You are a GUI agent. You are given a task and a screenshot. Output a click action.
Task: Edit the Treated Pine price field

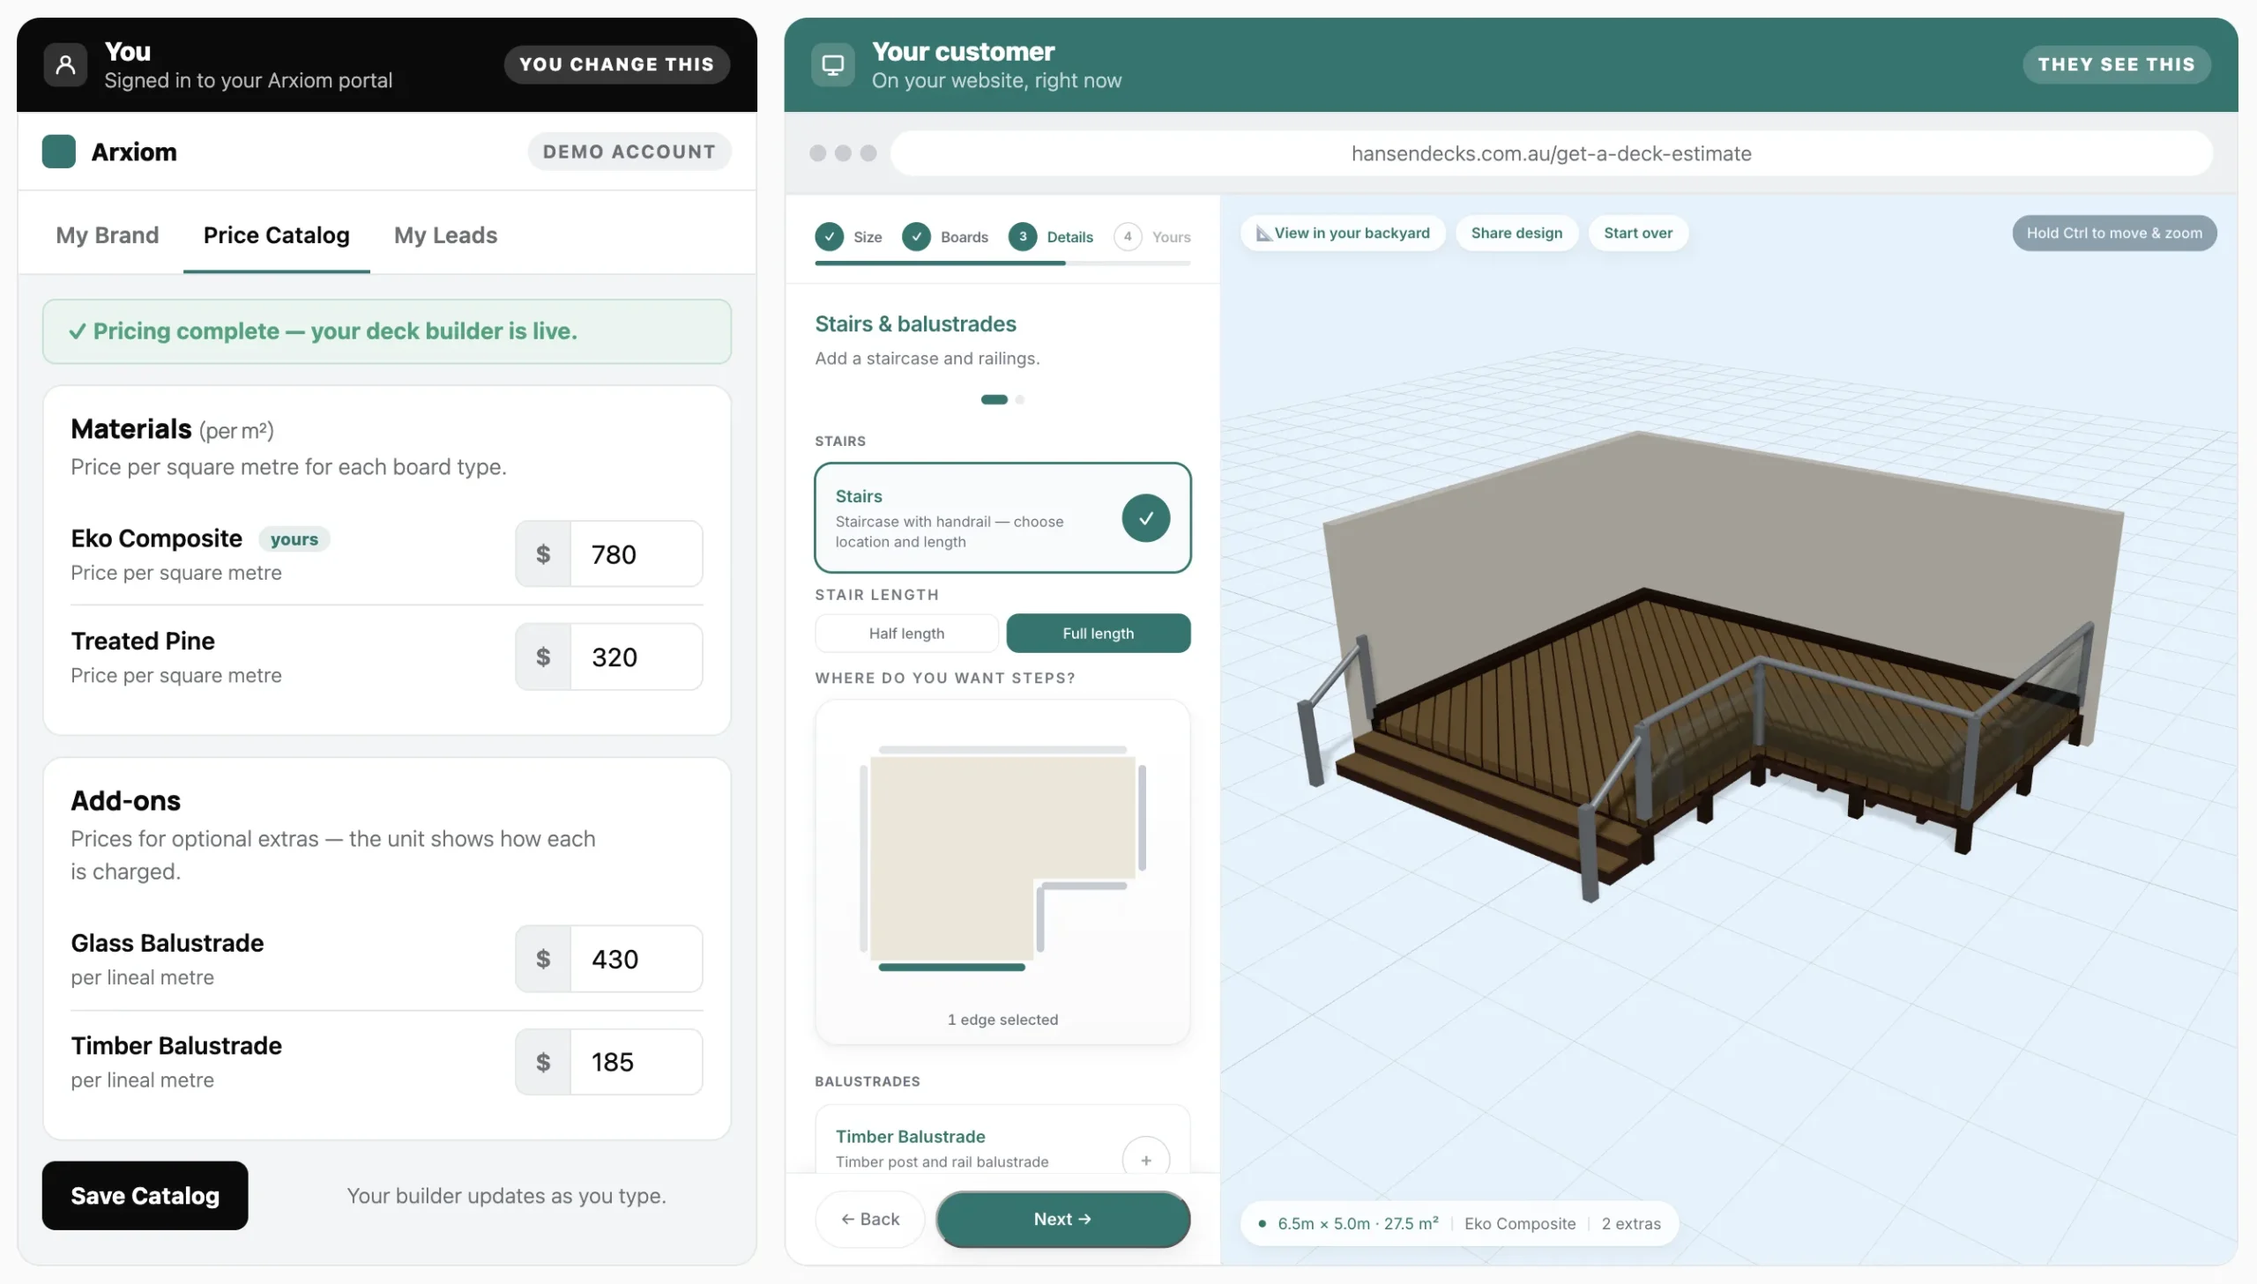pyautogui.click(x=636, y=657)
